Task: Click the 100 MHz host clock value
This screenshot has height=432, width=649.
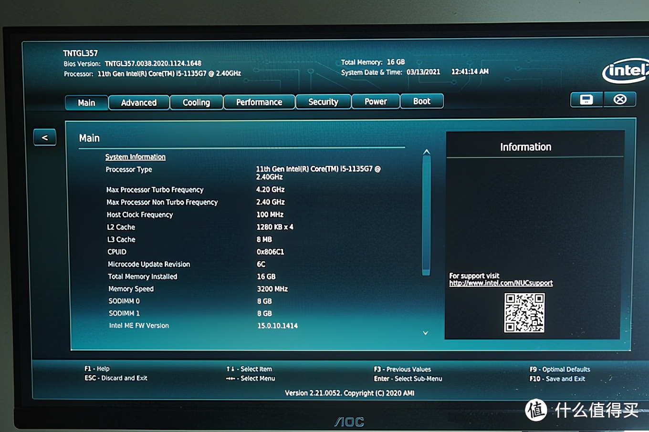Action: [x=270, y=215]
